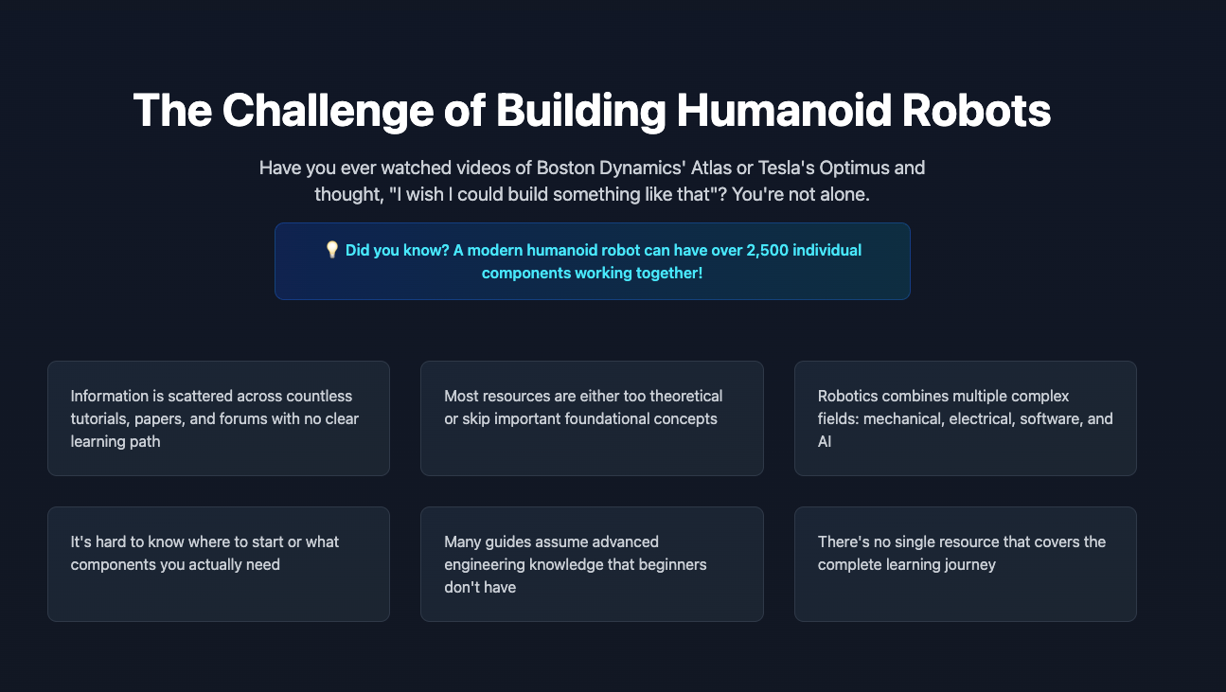Viewport: 1226px width, 692px height.
Task: Click "learning path" text in the first card
Action: click(115, 442)
